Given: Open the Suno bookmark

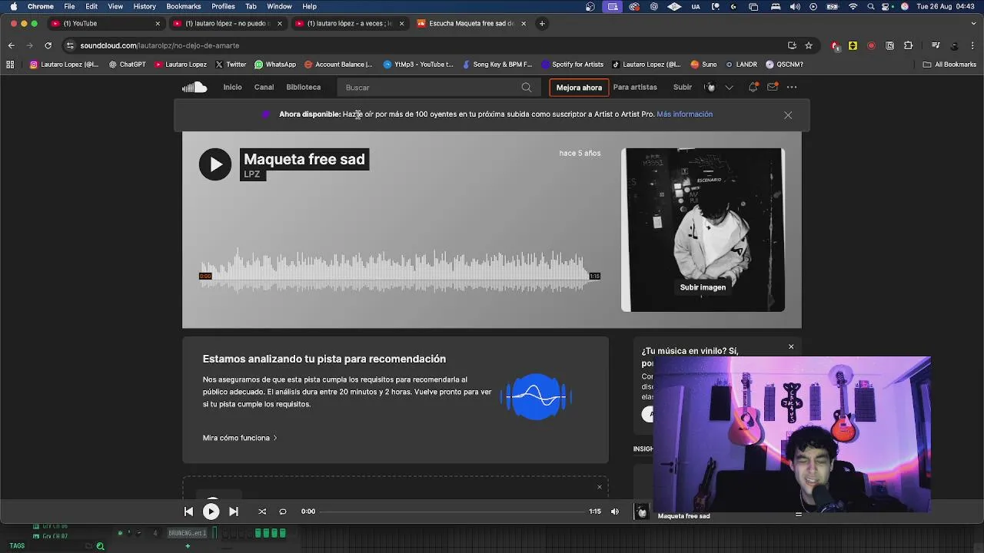Looking at the screenshot, I should (704, 65).
